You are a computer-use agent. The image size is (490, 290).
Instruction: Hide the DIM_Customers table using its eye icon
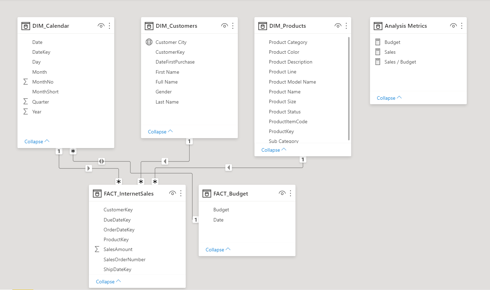(x=224, y=26)
